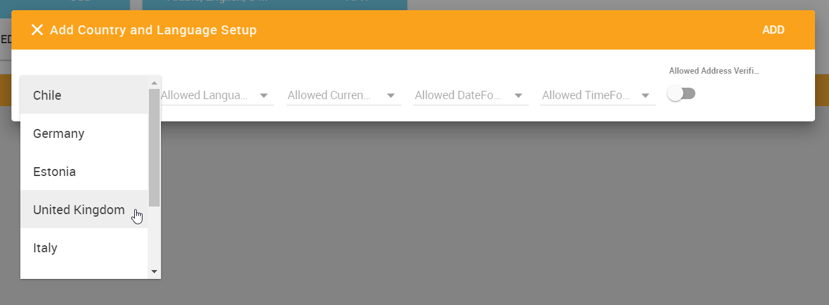The image size is (829, 305).
Task: Click the Allowed Language dropdown arrow
Action: coord(263,95)
